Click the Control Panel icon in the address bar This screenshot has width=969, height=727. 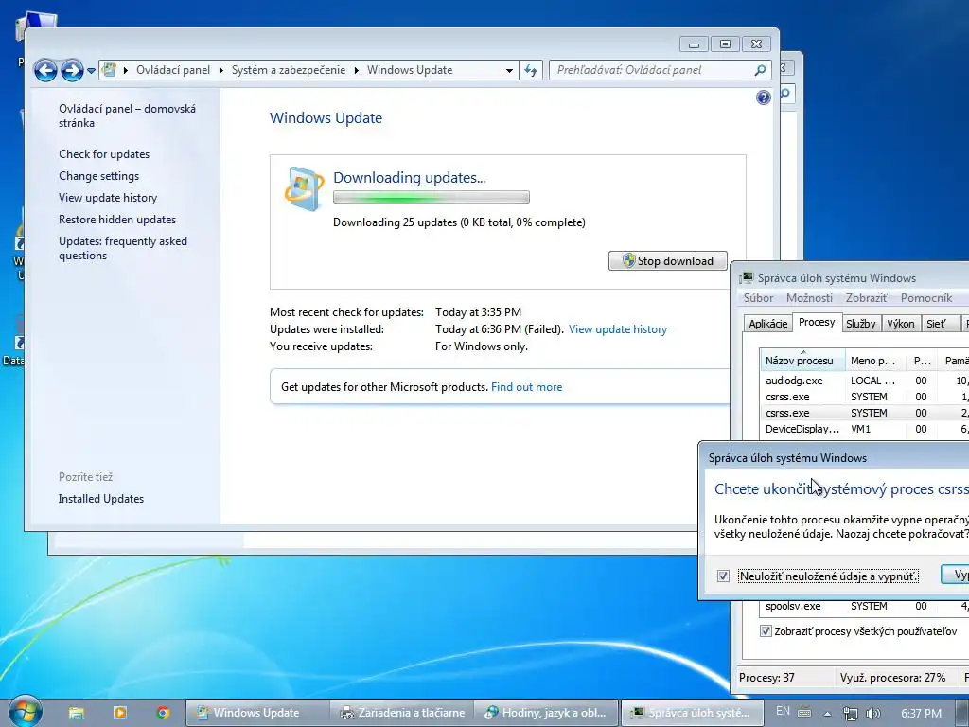(110, 70)
